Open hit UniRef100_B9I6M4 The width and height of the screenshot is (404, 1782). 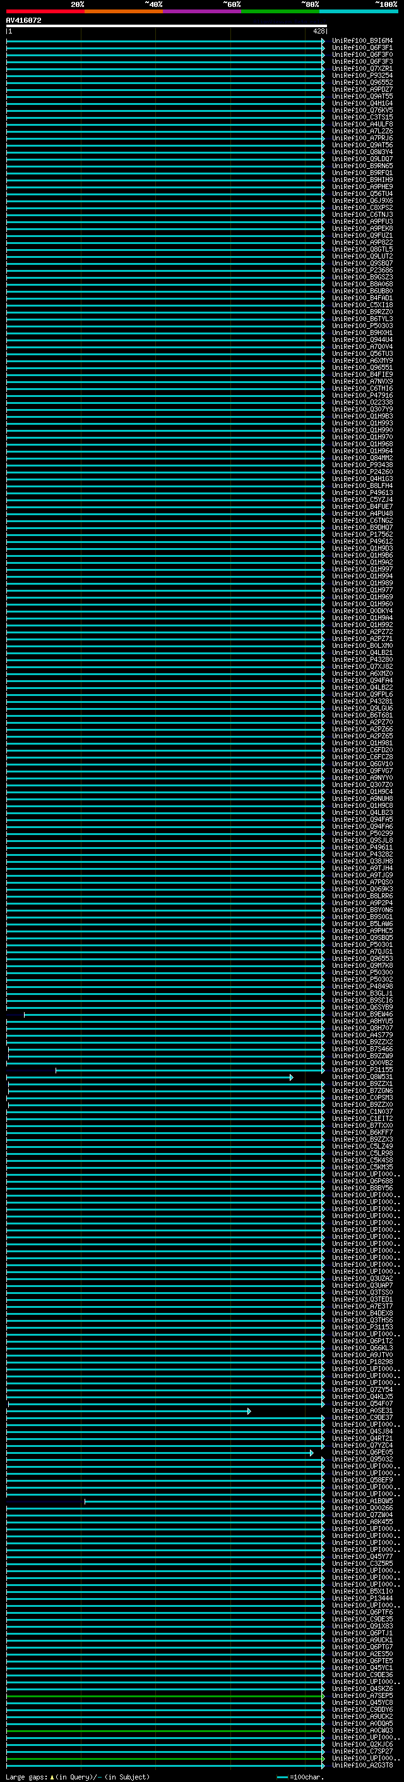click(362, 41)
